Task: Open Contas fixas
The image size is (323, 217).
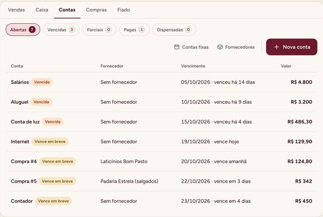Action: pos(191,47)
